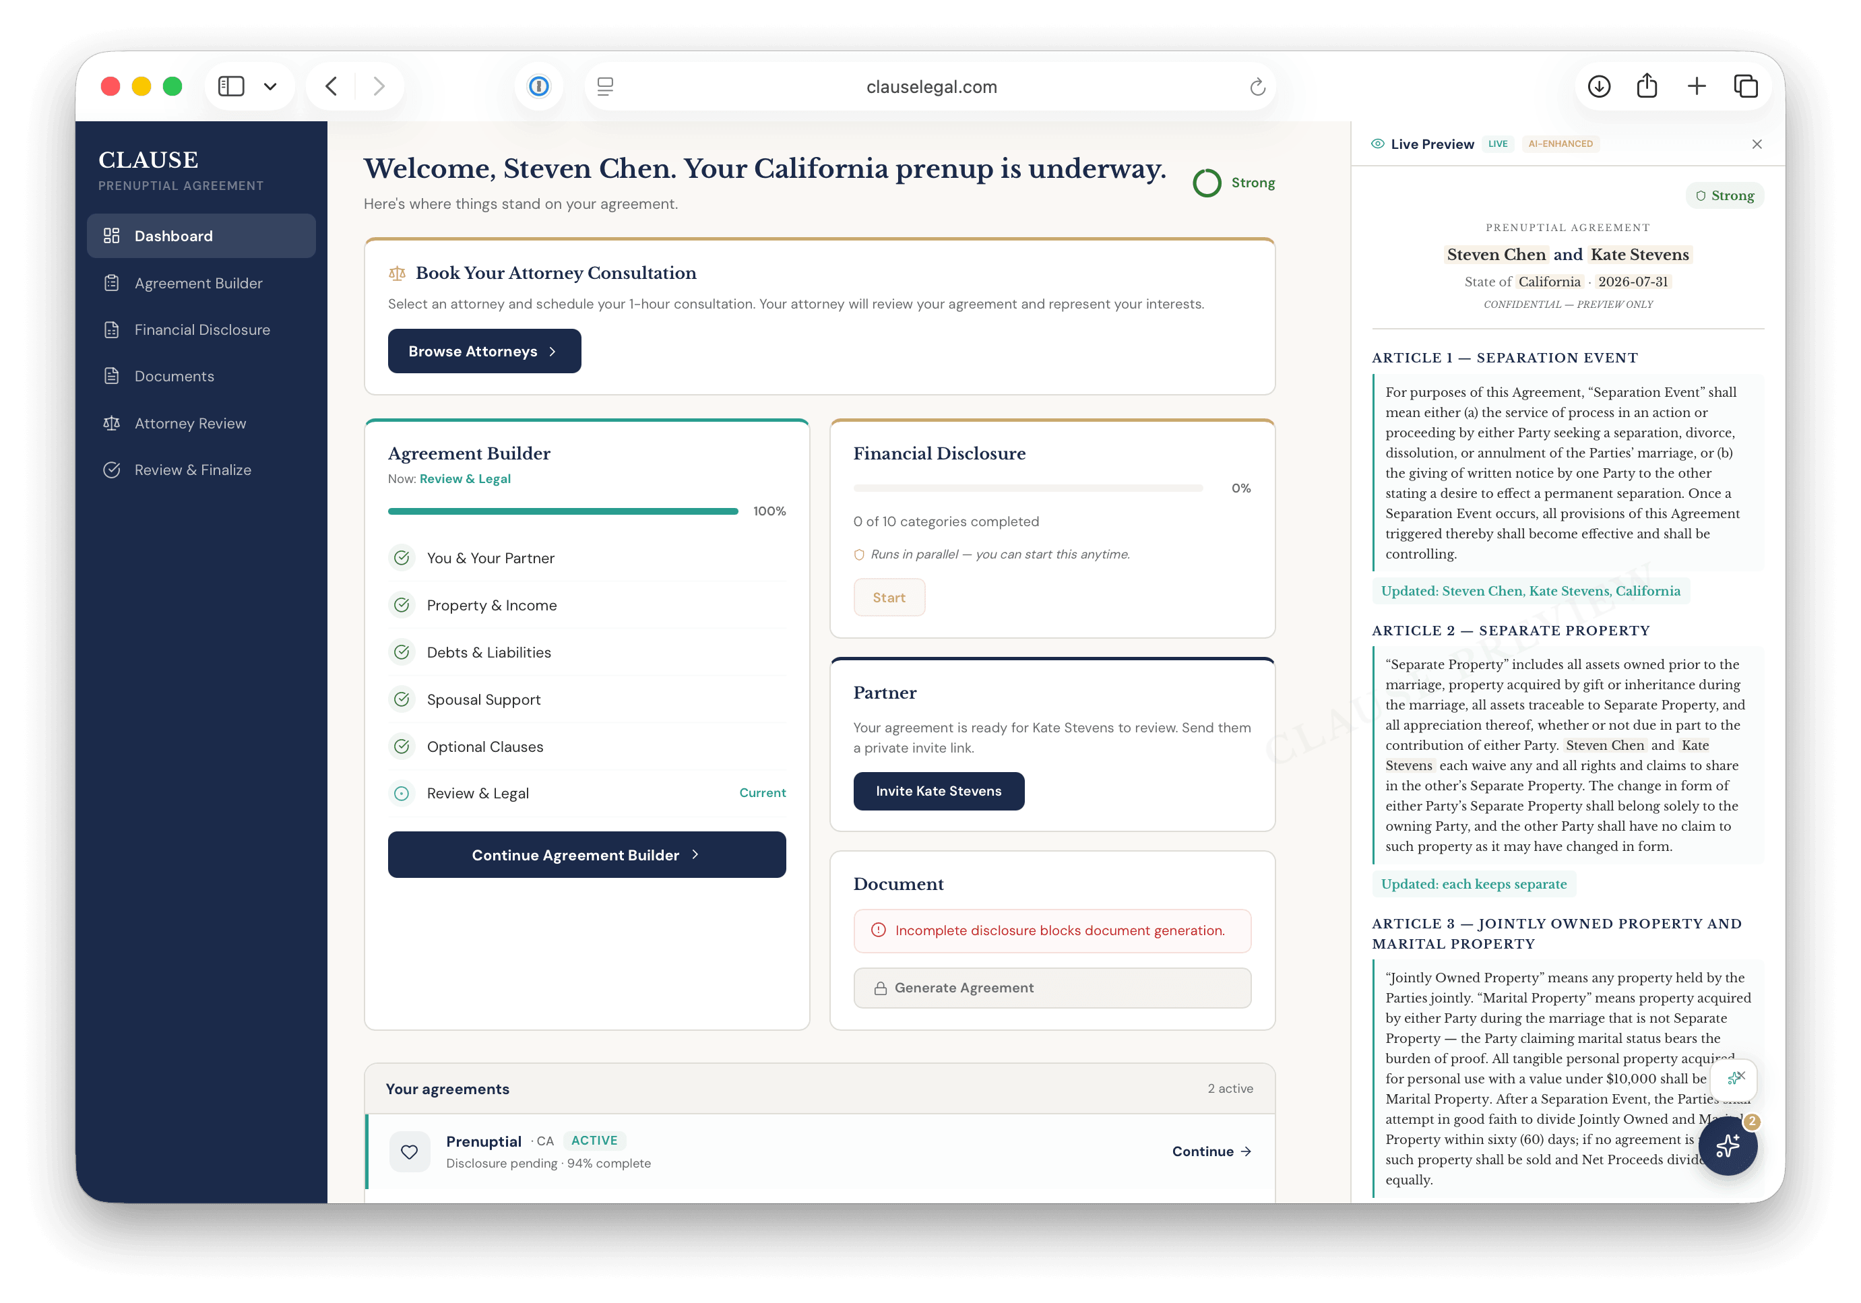Click the locked Generate Agreement button

[1052, 988]
